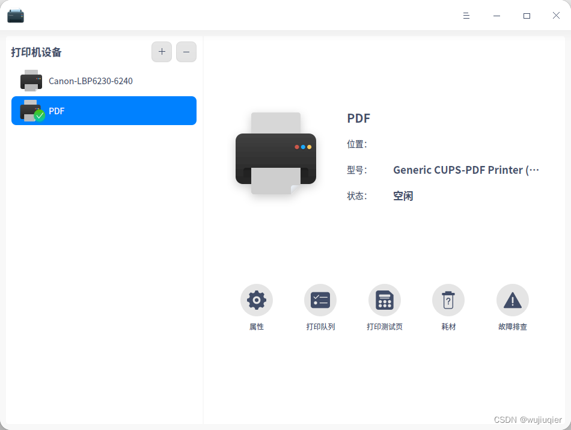Maximize the printer manager window
Image resolution: width=571 pixels, height=430 pixels.
(527, 16)
